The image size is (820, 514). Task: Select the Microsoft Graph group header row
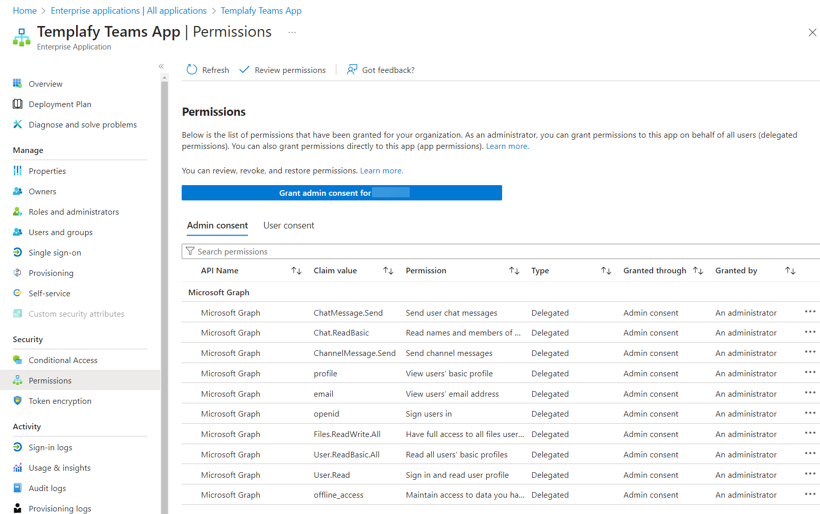point(501,292)
